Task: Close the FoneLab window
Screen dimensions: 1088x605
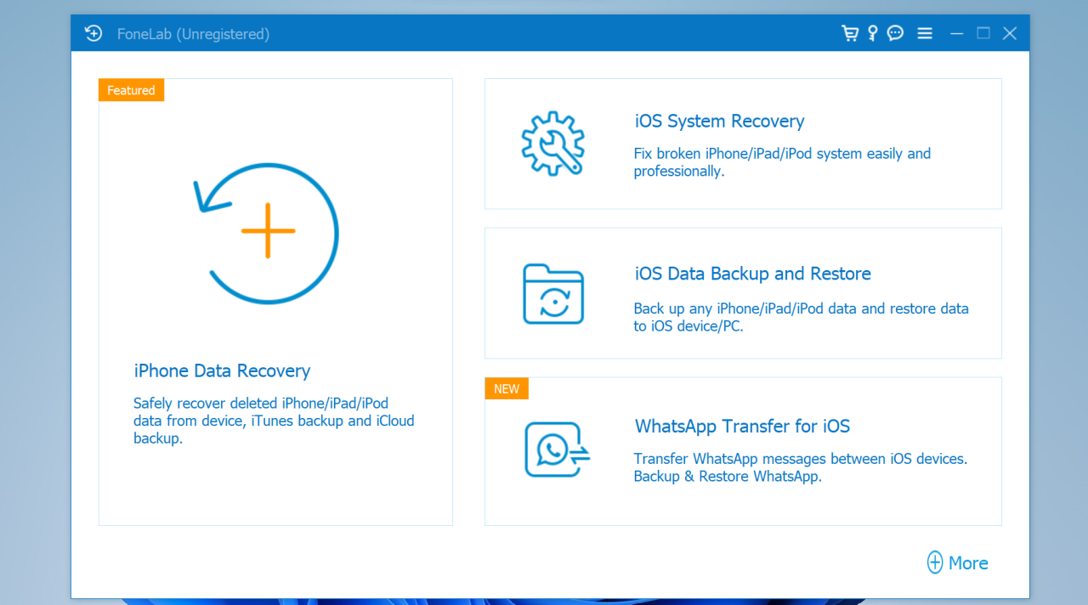Action: [1010, 33]
